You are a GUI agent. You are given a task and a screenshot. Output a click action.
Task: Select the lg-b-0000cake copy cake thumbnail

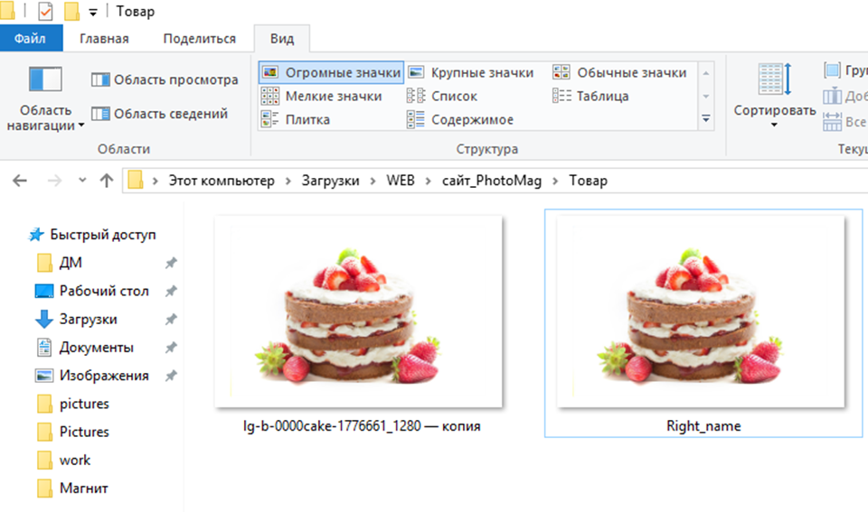359,312
